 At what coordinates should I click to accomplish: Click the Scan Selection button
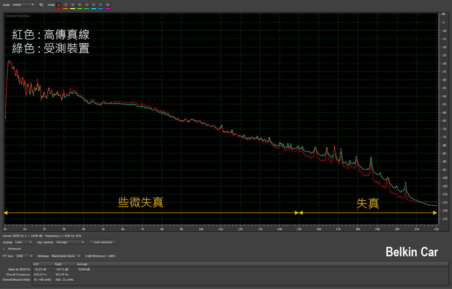pos(103,242)
